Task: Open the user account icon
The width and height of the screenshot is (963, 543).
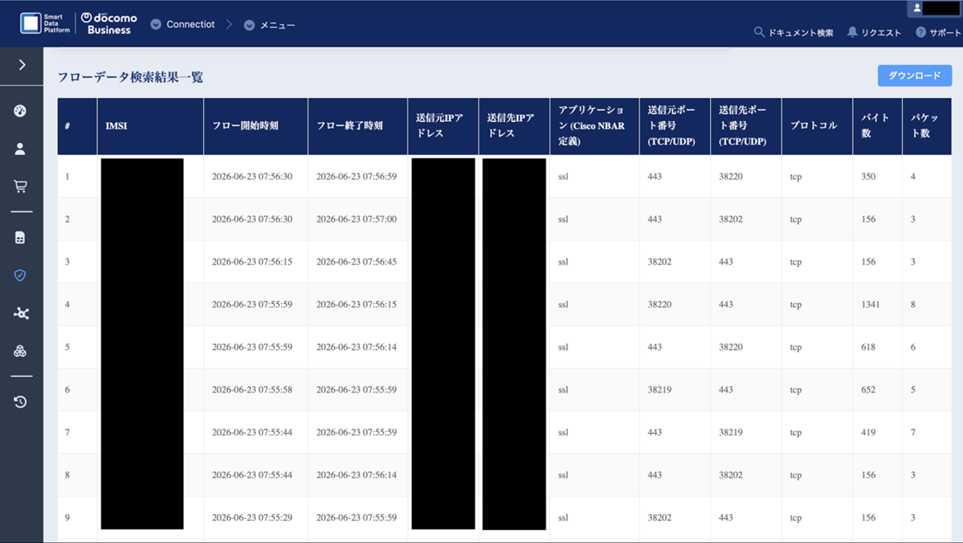Action: tap(917, 8)
